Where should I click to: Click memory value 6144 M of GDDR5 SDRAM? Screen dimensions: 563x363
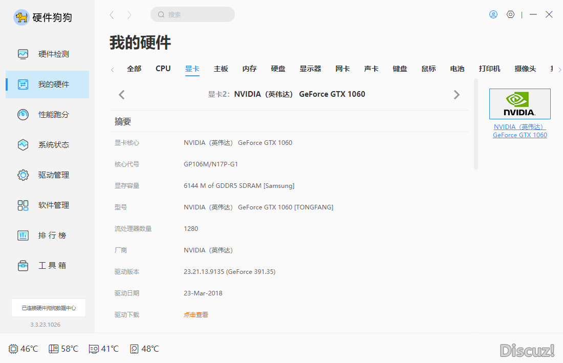pyautogui.click(x=239, y=186)
